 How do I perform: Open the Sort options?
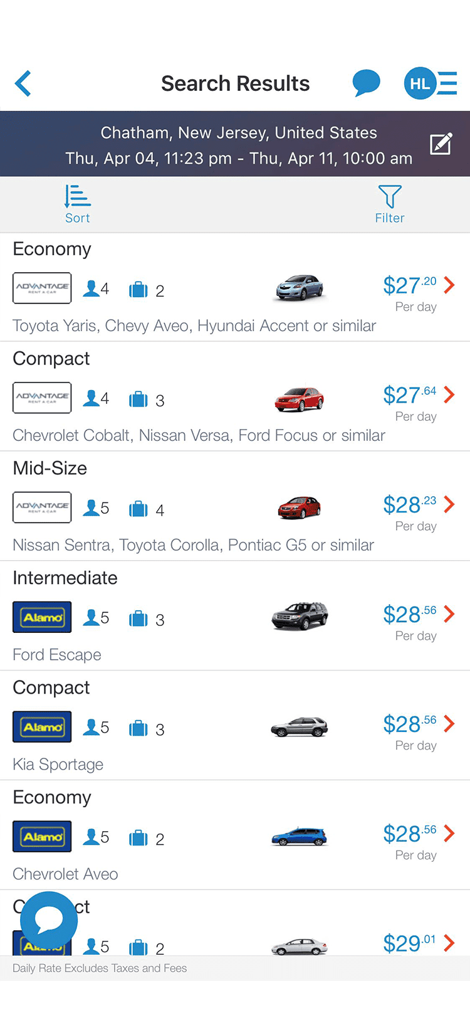point(78,204)
